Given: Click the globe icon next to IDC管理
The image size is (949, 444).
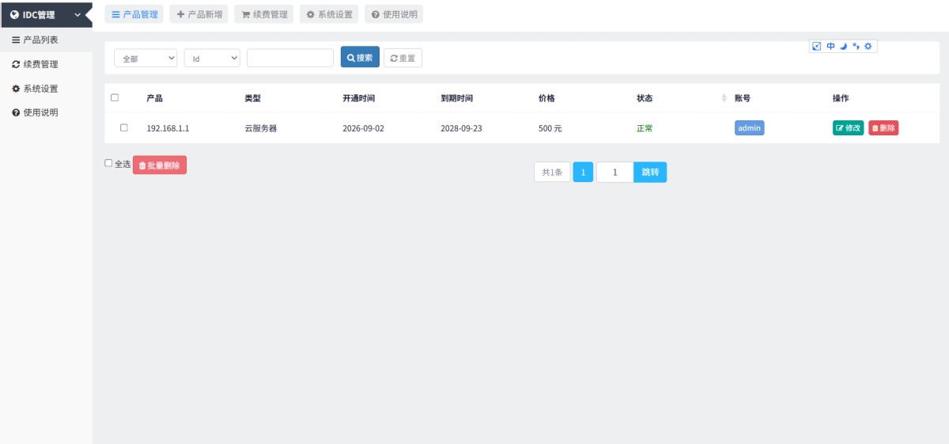Looking at the screenshot, I should [x=14, y=14].
